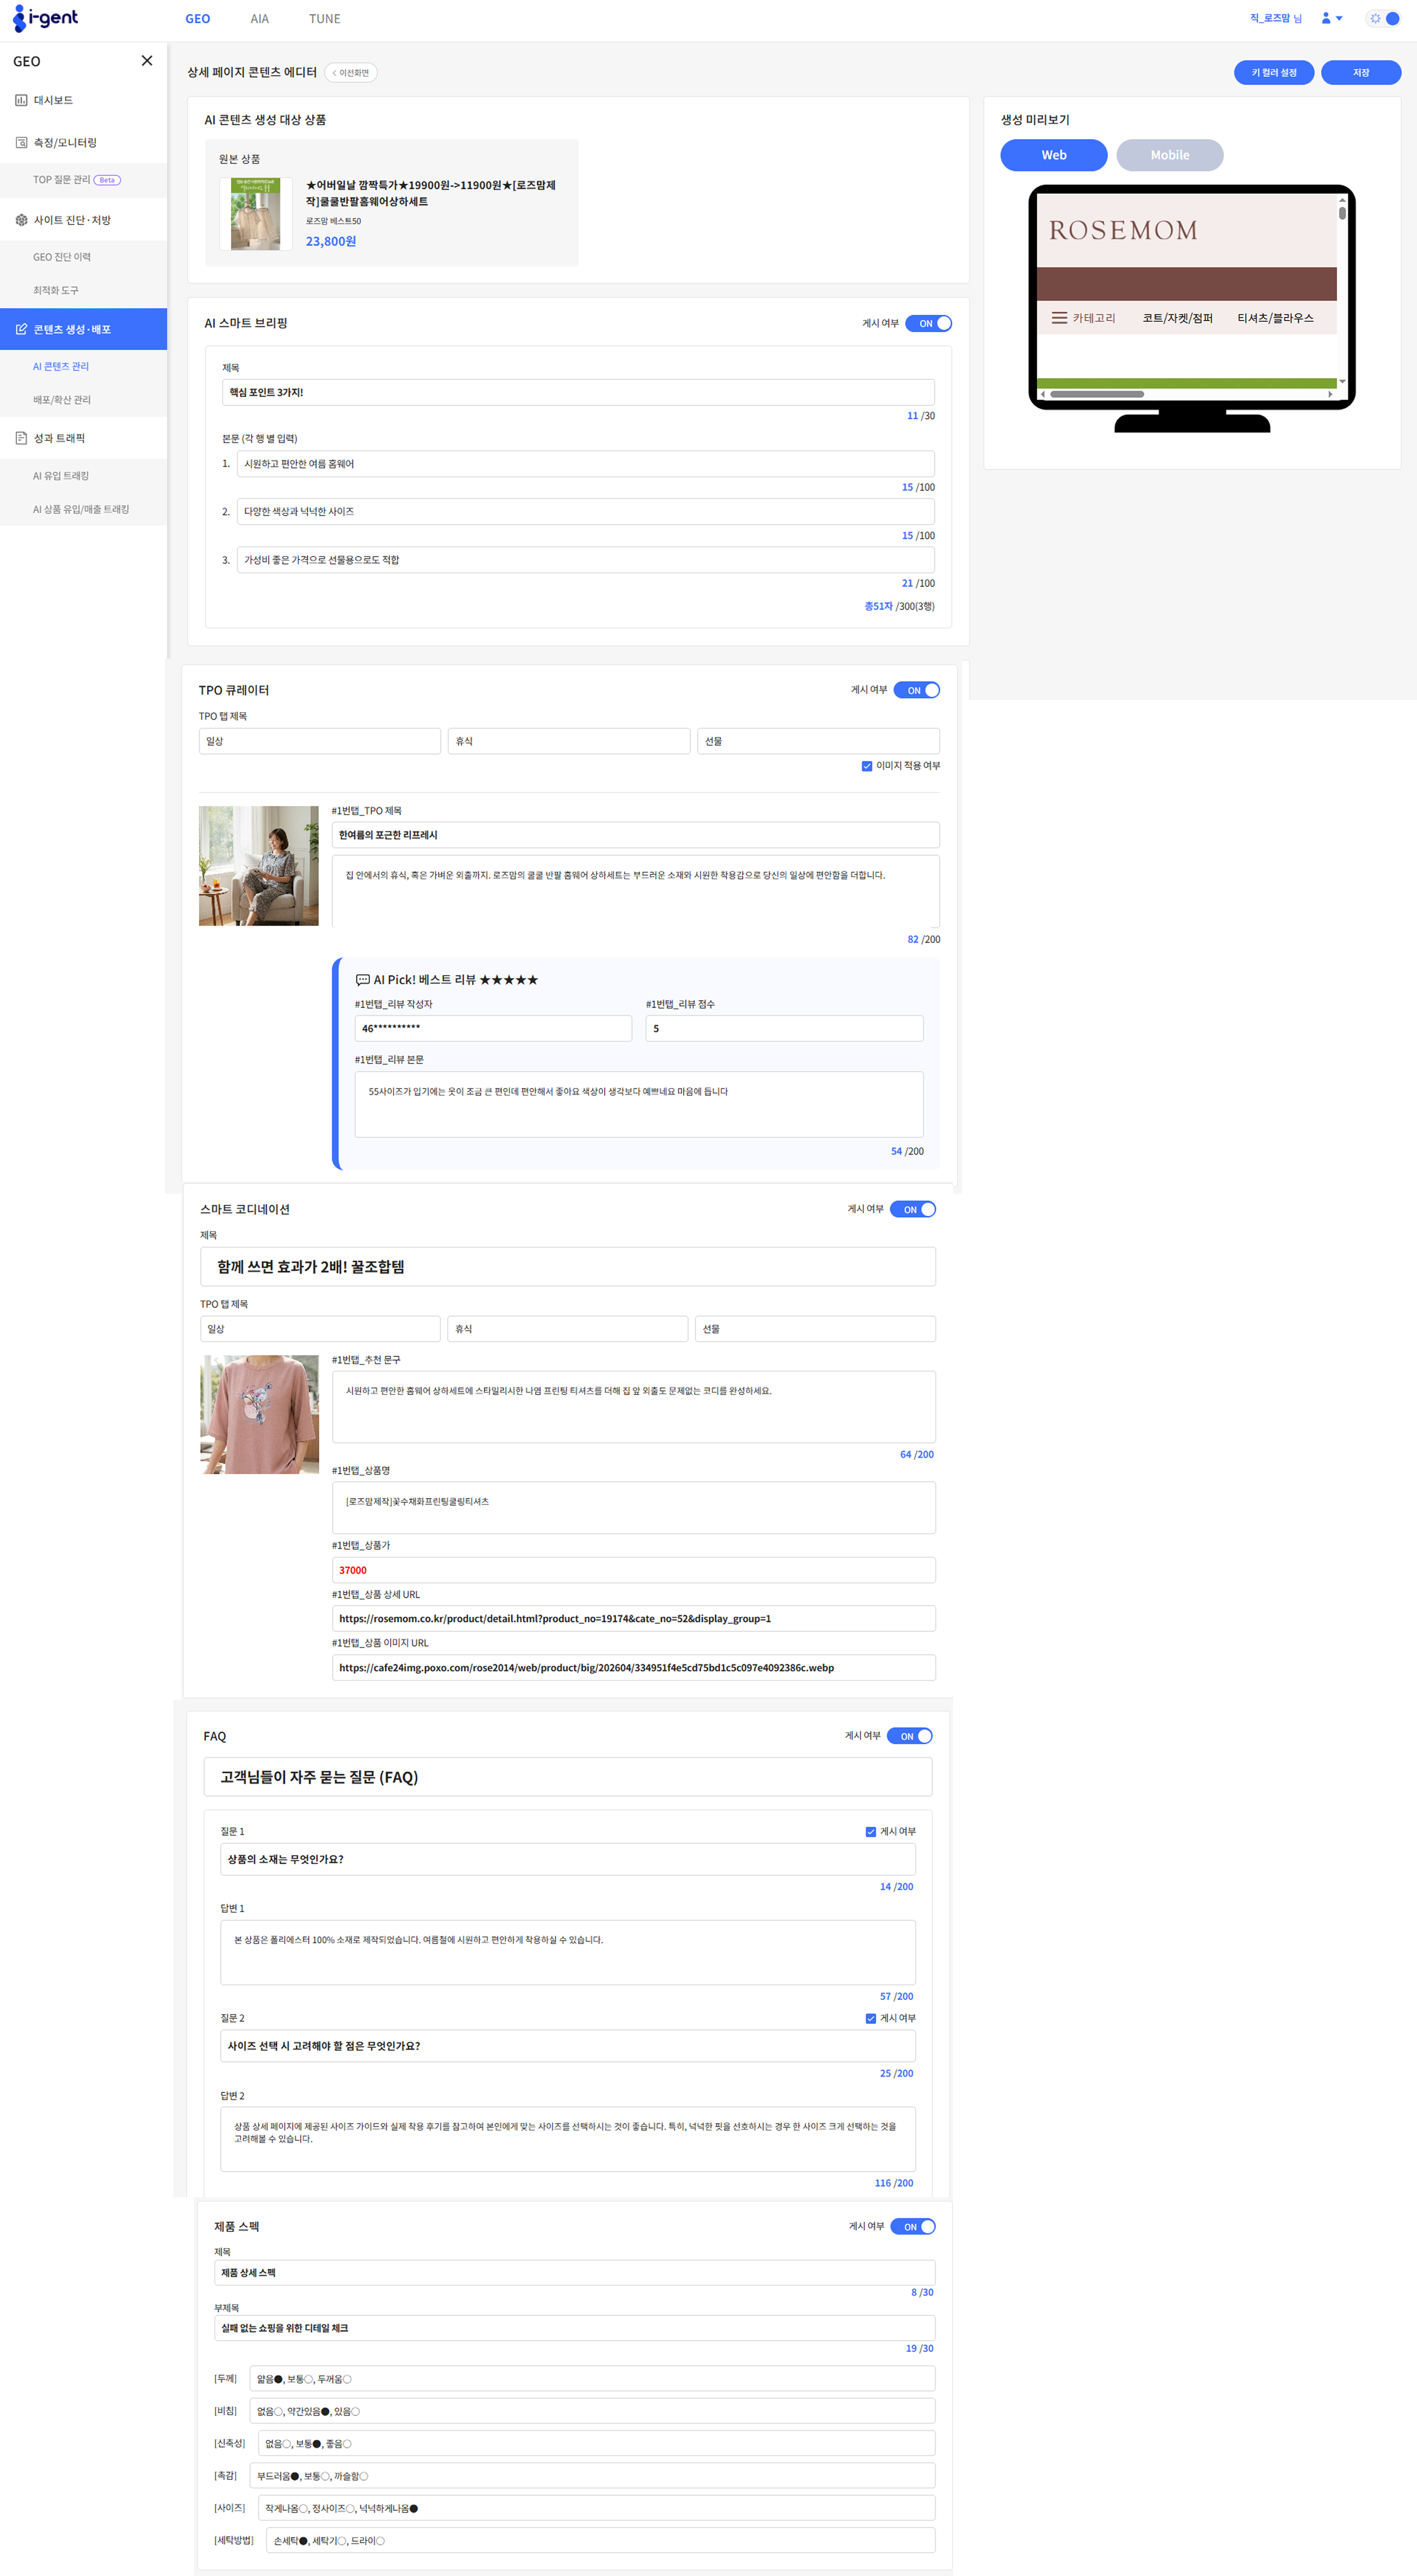Click the hamburger 카테고리 icon in the preview

1058,318
